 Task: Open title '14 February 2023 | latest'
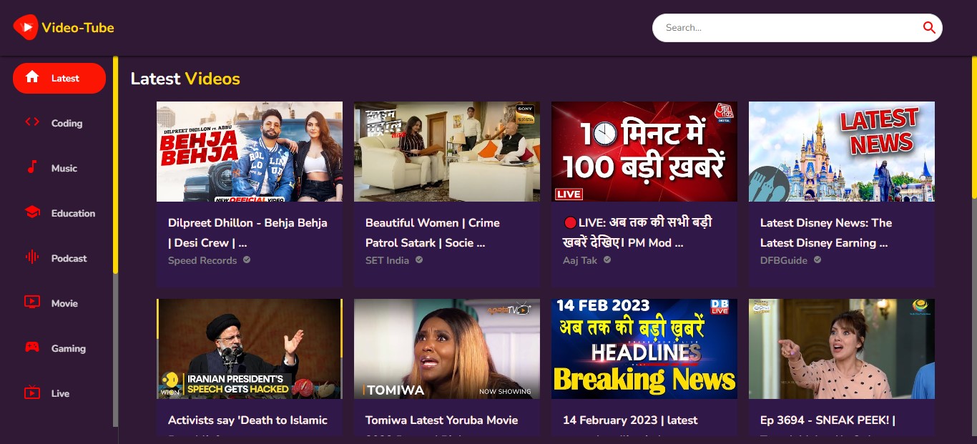tap(630, 420)
